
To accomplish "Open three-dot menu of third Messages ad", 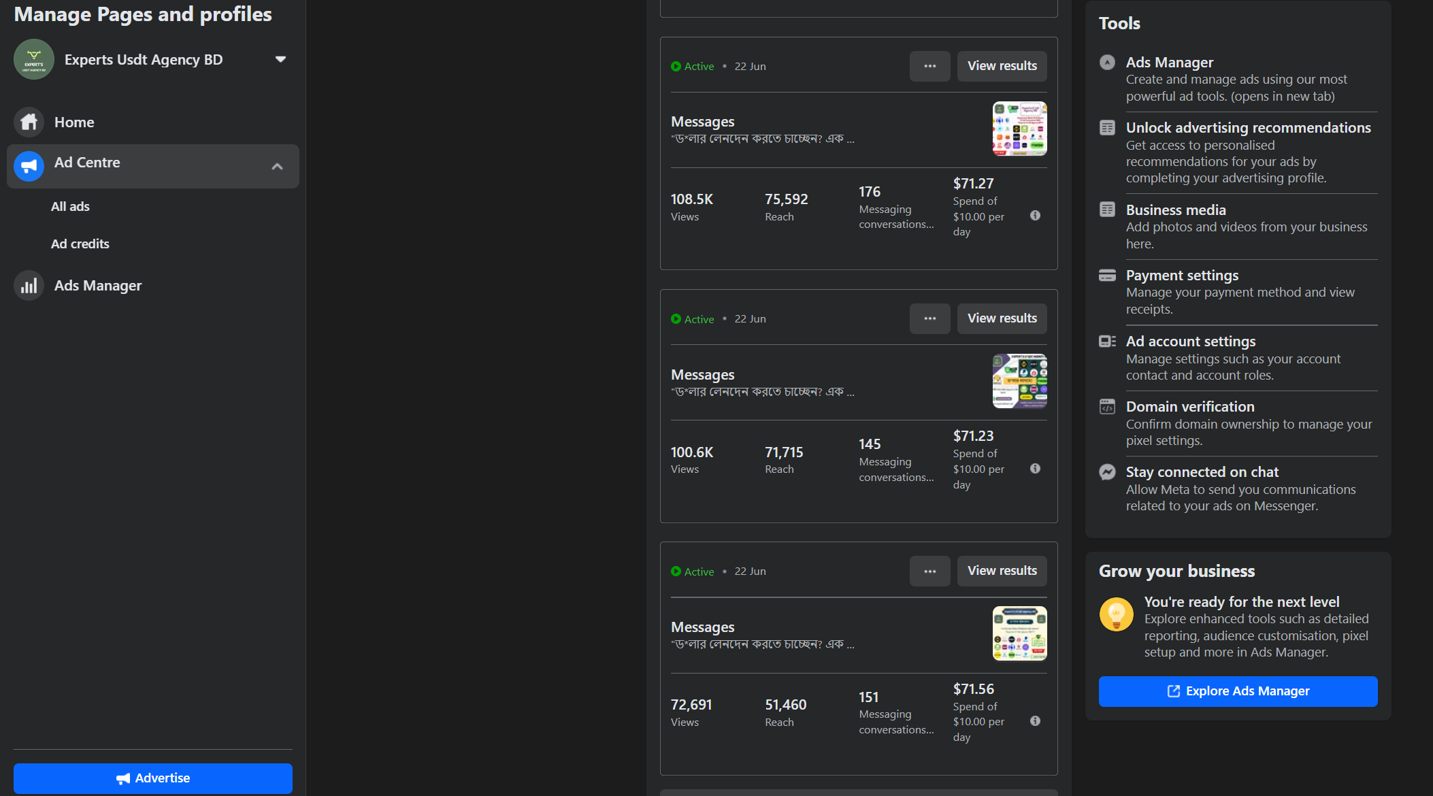I will [x=929, y=571].
